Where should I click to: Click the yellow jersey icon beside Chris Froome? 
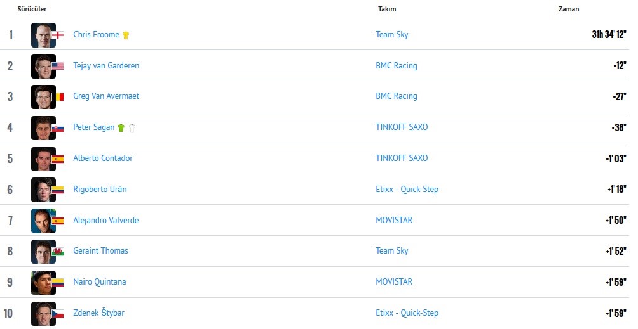click(x=126, y=35)
